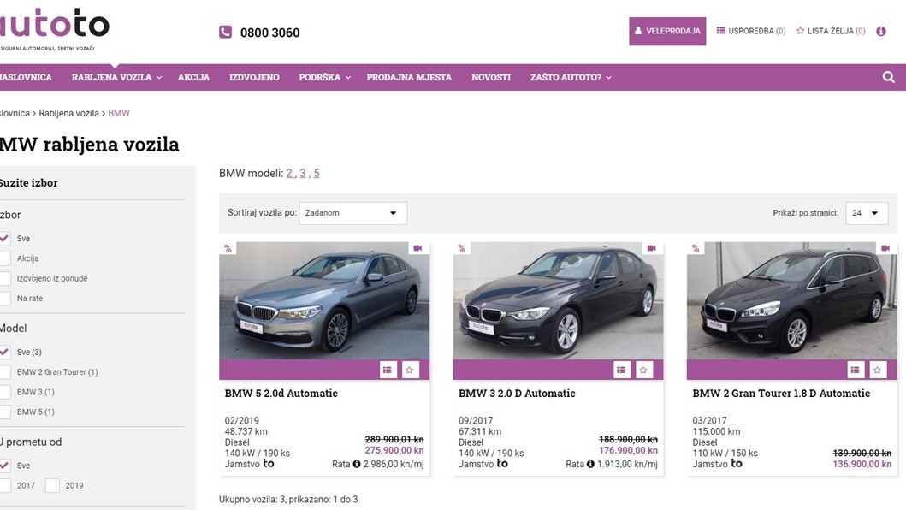Toggle Sve (3) model checkbox
Viewport: 906px width, 510px height.
[x=4, y=352]
